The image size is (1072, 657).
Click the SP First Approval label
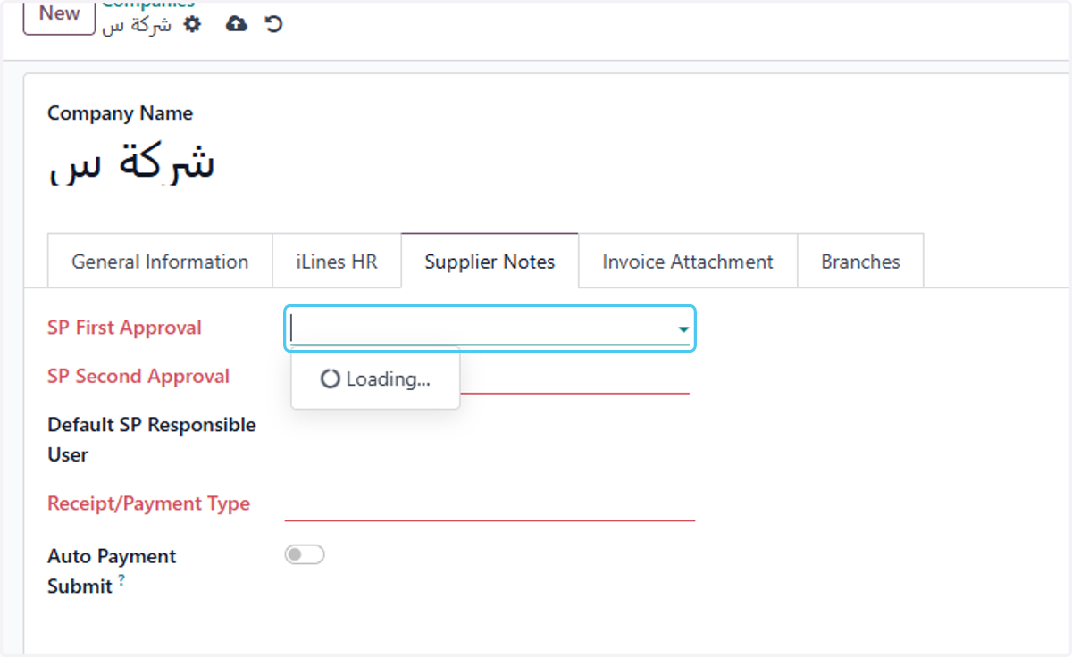click(x=124, y=328)
